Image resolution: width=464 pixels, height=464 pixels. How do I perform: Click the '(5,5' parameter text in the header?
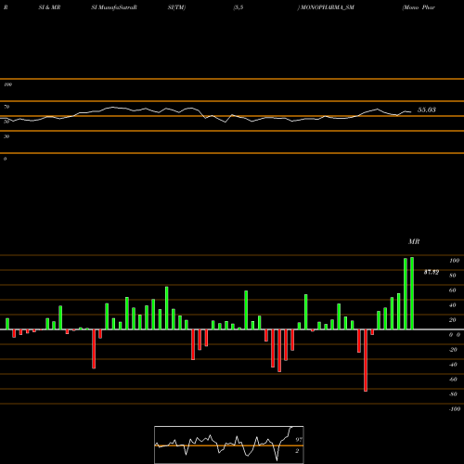pos(238,7)
